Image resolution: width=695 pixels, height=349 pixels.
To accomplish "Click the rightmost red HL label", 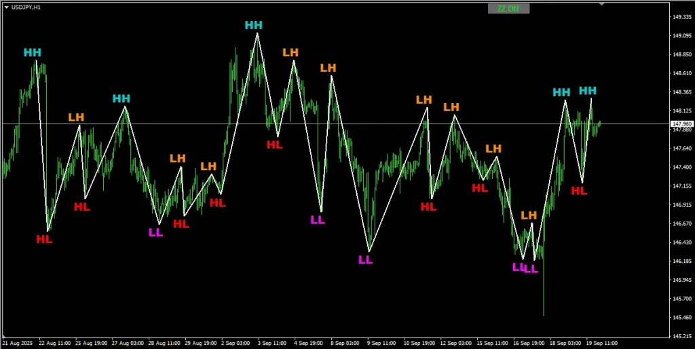I will point(578,190).
